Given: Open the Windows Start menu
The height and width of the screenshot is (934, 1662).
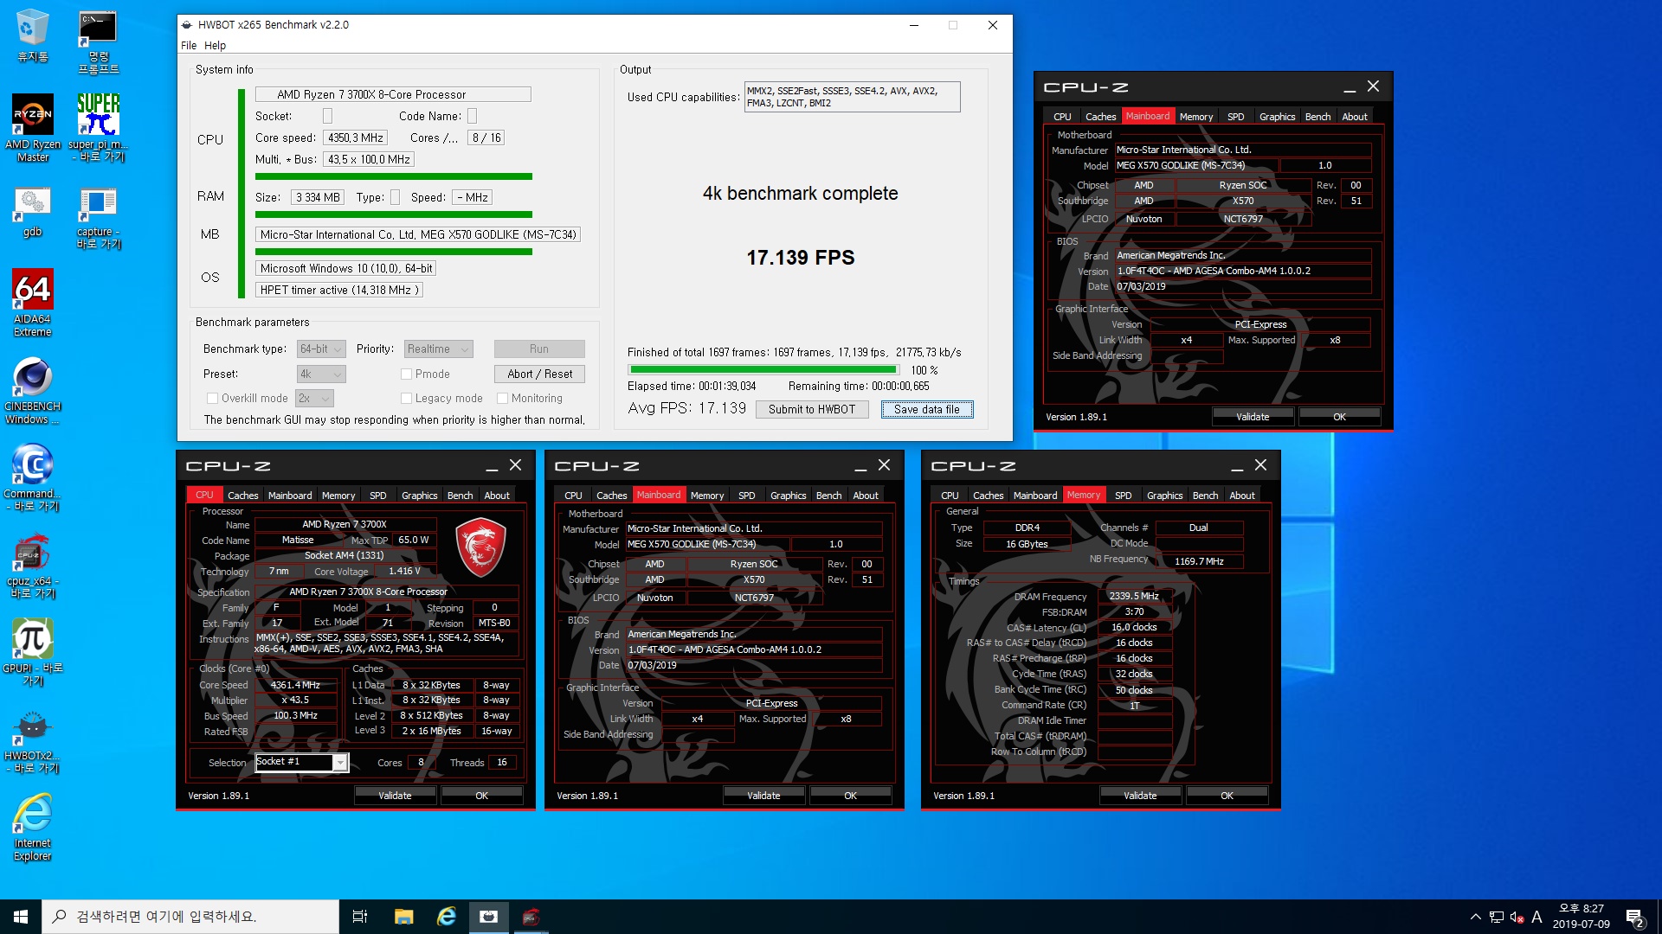Looking at the screenshot, I should pyautogui.click(x=21, y=917).
